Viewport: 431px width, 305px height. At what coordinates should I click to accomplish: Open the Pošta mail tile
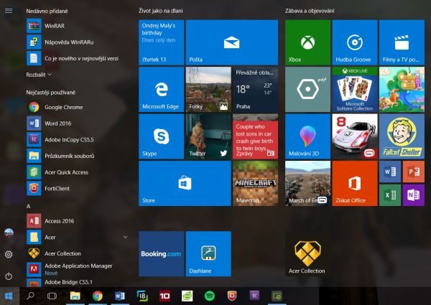click(232, 42)
